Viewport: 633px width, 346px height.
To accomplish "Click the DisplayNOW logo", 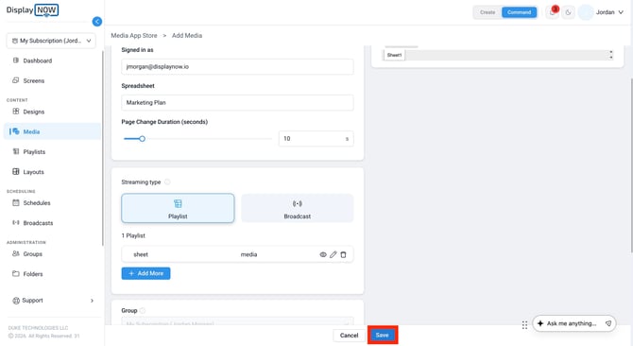I will click(x=32, y=9).
